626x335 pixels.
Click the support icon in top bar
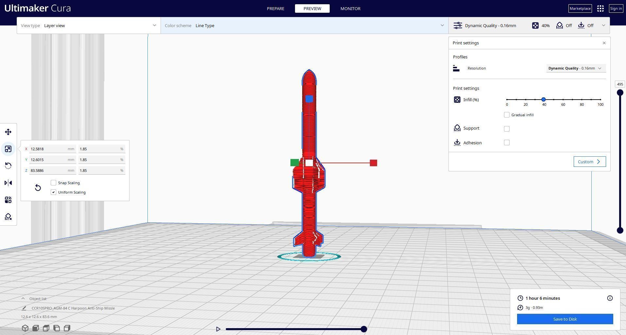[560, 25]
